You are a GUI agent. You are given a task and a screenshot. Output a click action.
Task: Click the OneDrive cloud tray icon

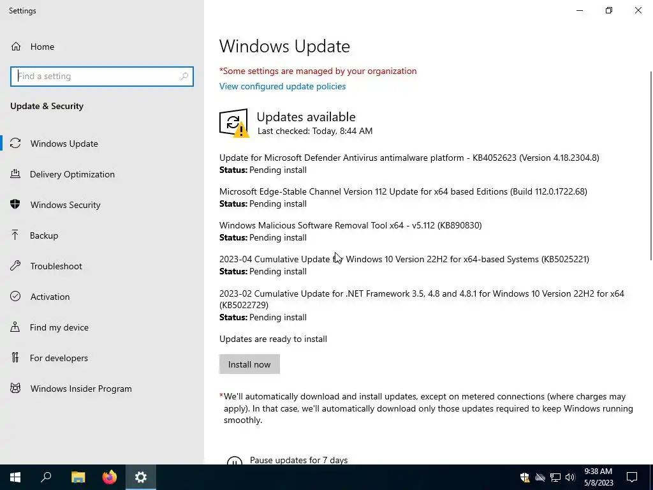[x=540, y=477]
